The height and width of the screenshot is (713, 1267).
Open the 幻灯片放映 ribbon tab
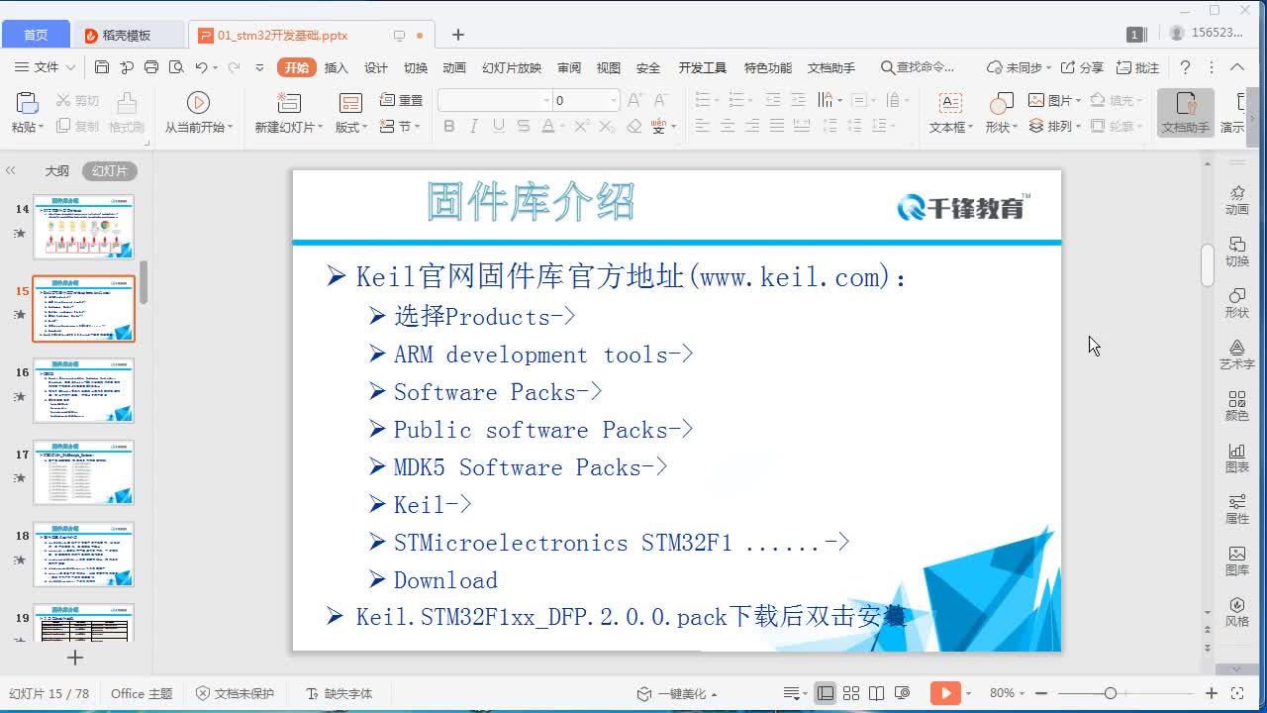(x=512, y=67)
